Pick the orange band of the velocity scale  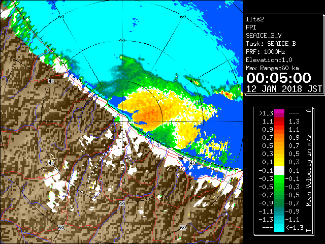pos(279,138)
